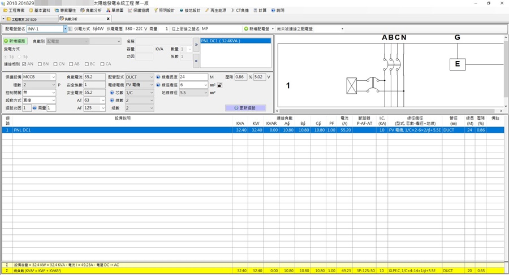
Task: Click the 總負載 summary row at the bottom
Action: click(x=253, y=270)
